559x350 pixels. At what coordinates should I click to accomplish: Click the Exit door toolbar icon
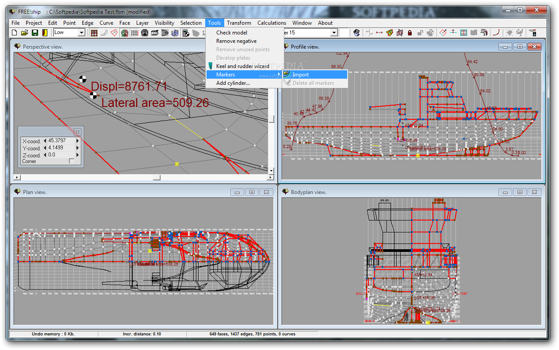(x=45, y=33)
